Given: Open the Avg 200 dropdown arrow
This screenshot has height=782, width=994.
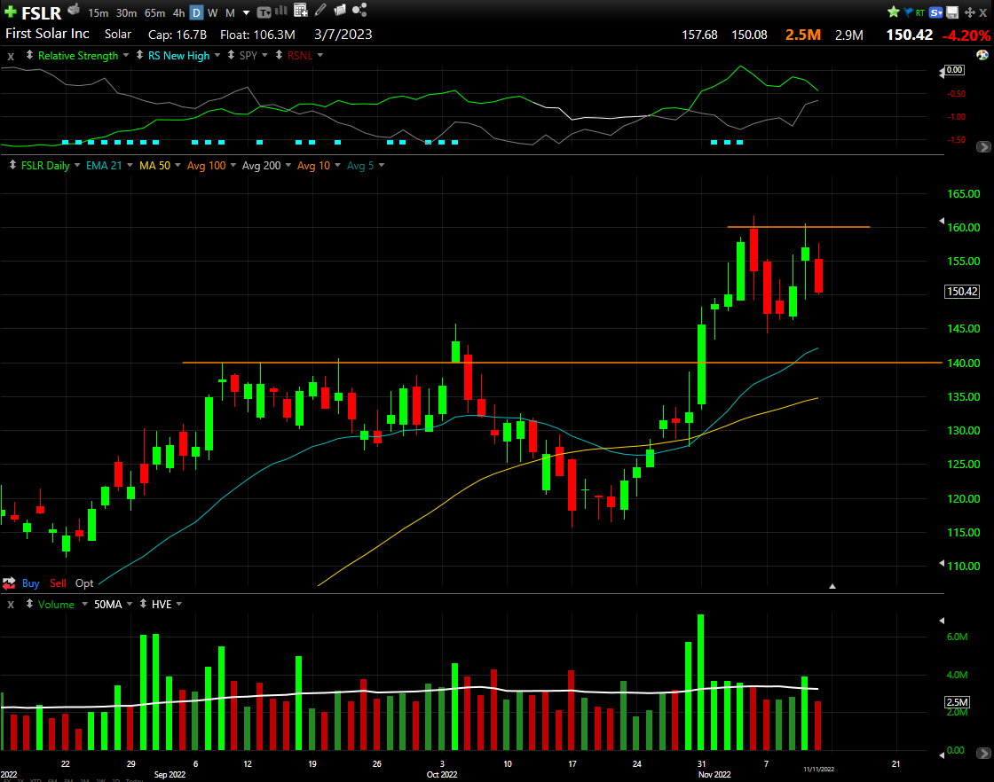Looking at the screenshot, I should point(288,165).
